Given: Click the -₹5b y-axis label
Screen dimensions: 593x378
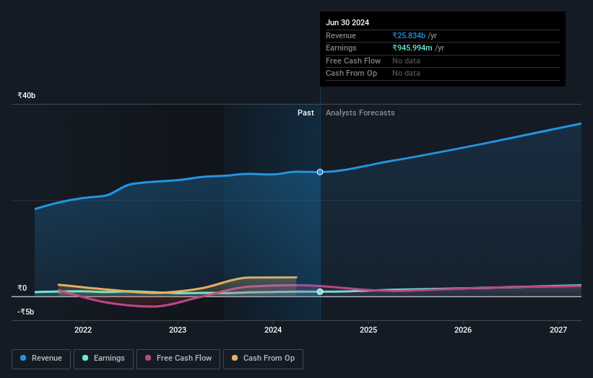Looking at the screenshot, I should [x=26, y=312].
